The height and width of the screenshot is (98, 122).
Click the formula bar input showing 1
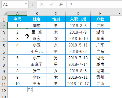[95, 4]
